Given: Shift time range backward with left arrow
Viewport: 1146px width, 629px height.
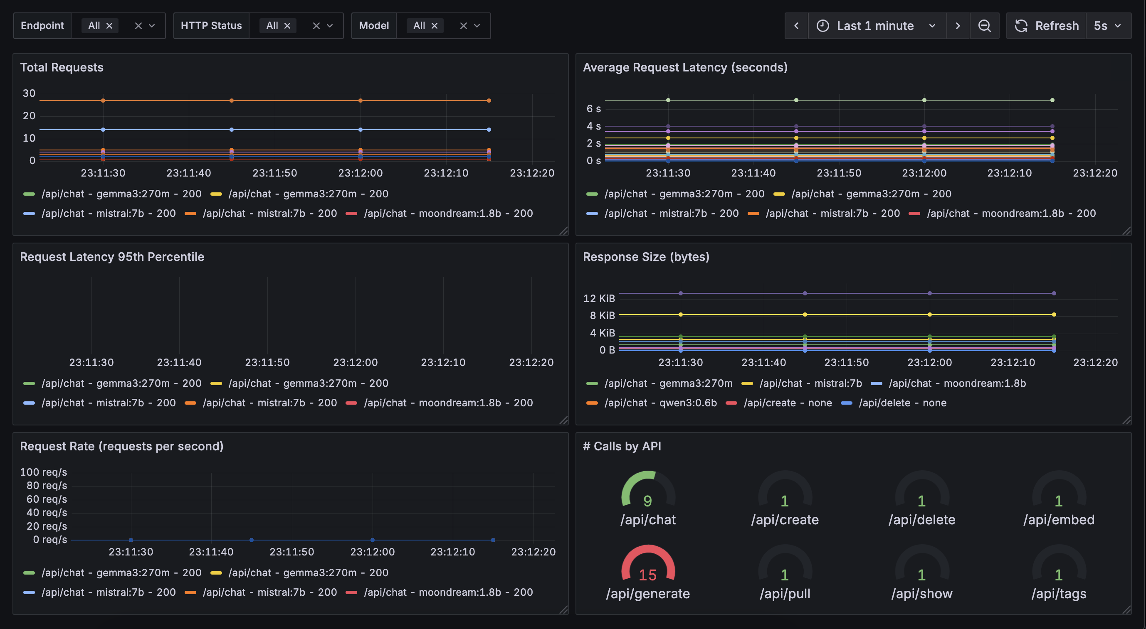Looking at the screenshot, I should (x=796, y=26).
